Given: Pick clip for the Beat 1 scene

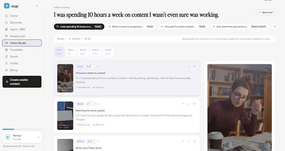Looking at the screenshot, I should (x=98, y=125).
